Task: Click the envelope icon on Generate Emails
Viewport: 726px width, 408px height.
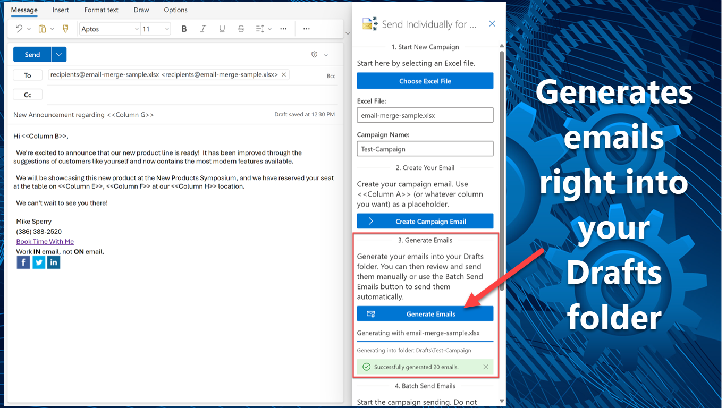Action: 371,314
